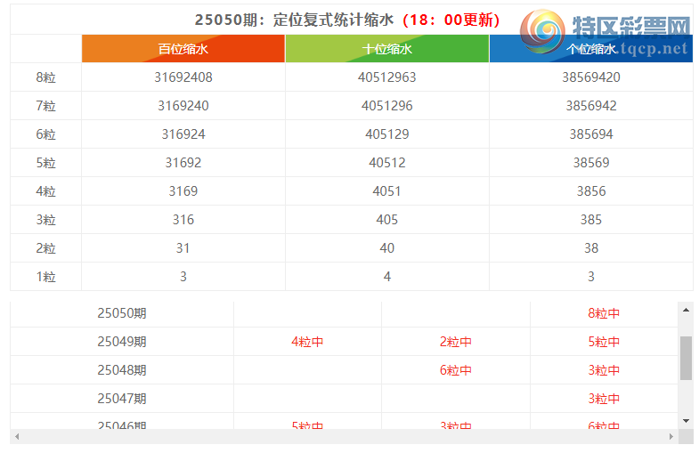Click the vertical scrollbar down arrow
The height and width of the screenshot is (453, 699).
[x=686, y=420]
